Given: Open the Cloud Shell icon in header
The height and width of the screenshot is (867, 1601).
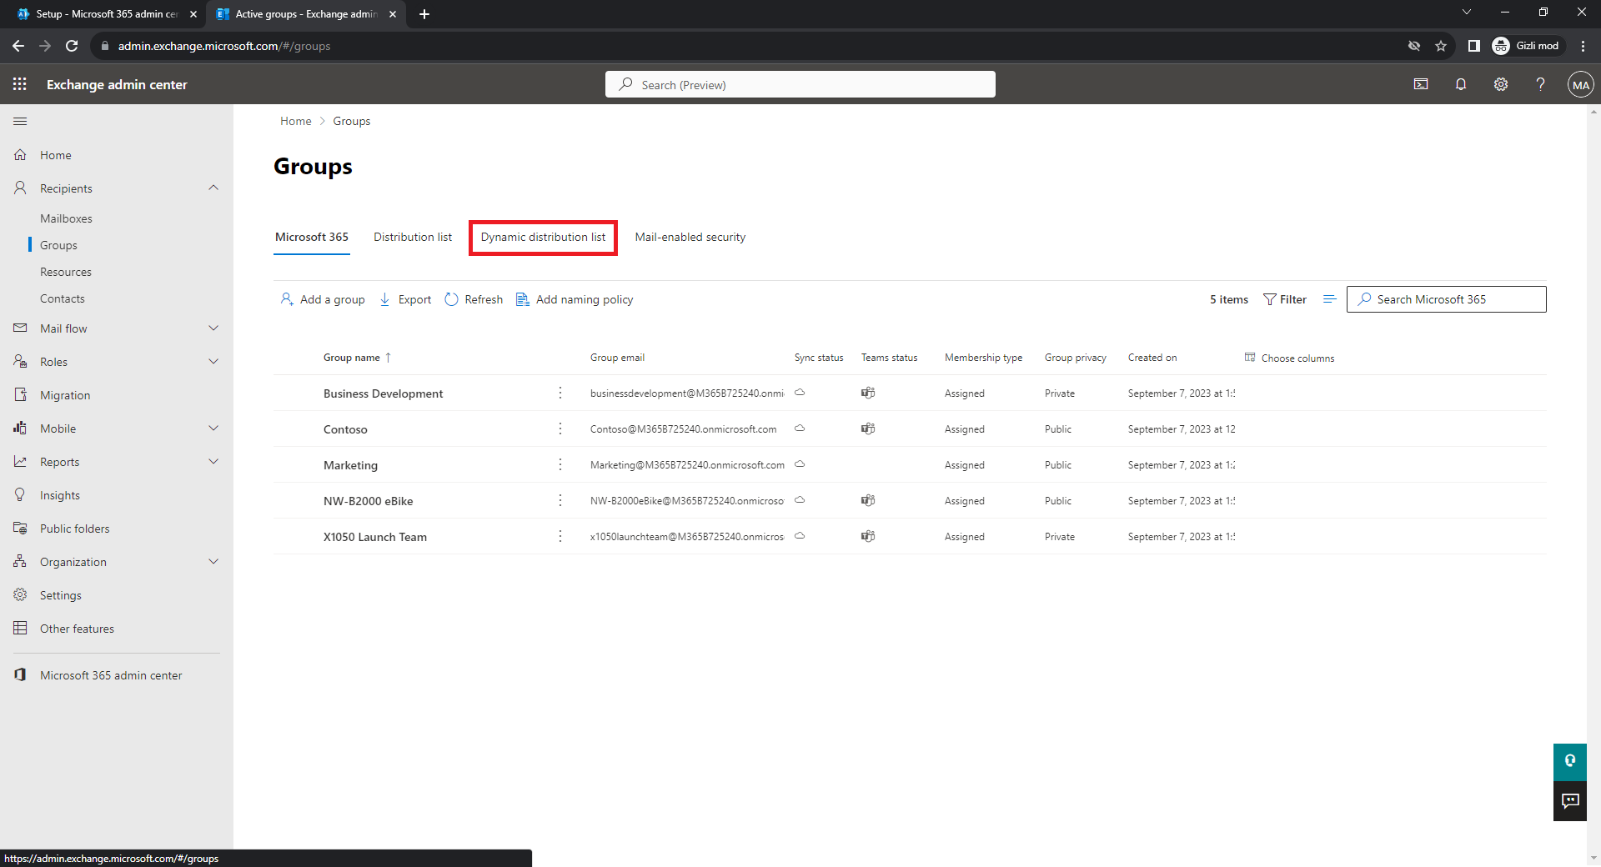Looking at the screenshot, I should (x=1421, y=84).
